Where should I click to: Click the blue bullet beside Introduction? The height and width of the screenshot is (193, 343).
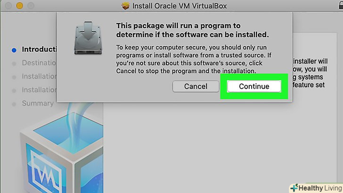14,50
